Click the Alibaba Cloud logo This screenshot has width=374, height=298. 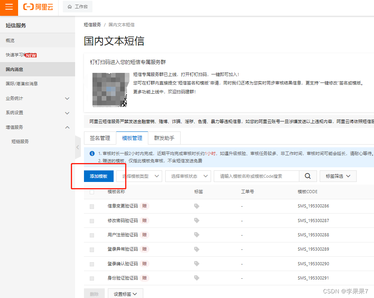(x=38, y=7)
